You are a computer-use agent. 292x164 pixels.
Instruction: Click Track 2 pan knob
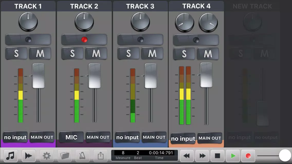[84, 22]
